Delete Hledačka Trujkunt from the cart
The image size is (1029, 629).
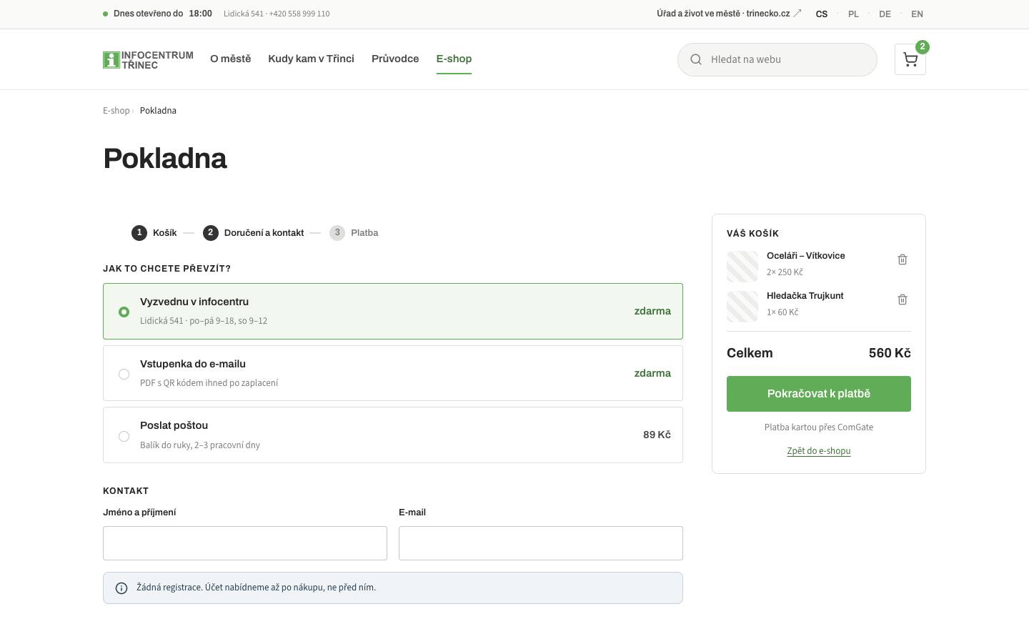point(903,299)
